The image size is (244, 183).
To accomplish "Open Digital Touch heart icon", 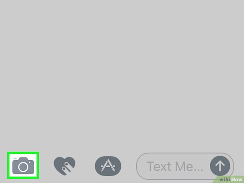I will (x=64, y=166).
